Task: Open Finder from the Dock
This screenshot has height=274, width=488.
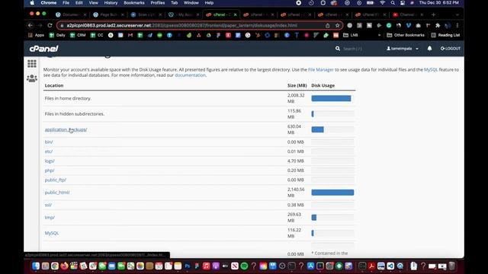Action: pos(36,266)
